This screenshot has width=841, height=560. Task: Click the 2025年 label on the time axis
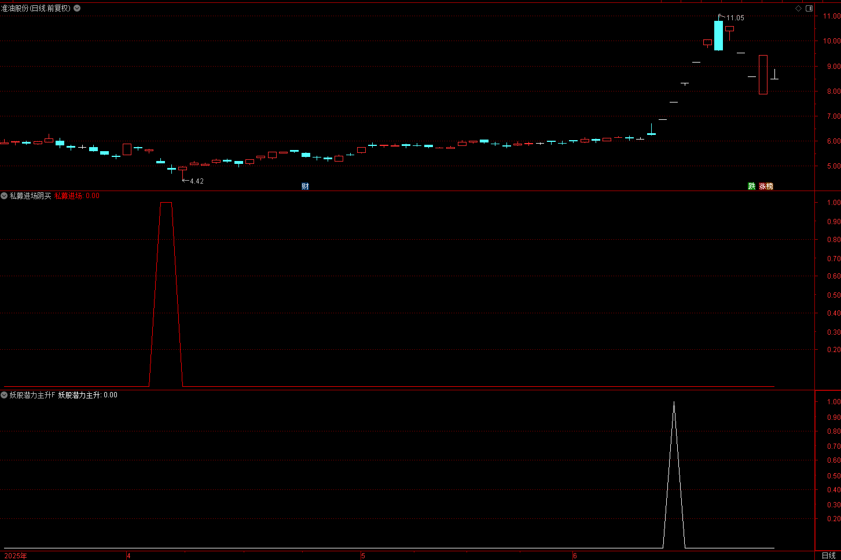coord(16,556)
